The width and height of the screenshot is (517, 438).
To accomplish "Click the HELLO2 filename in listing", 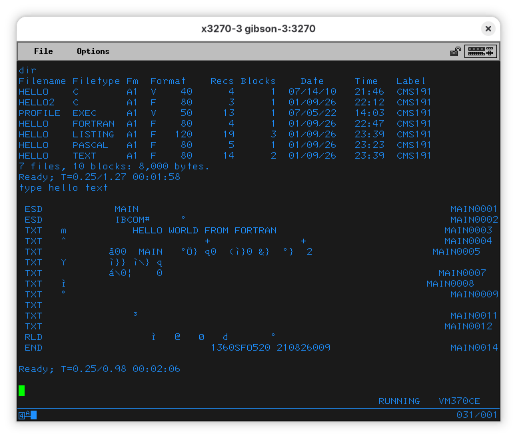I will tap(37, 102).
